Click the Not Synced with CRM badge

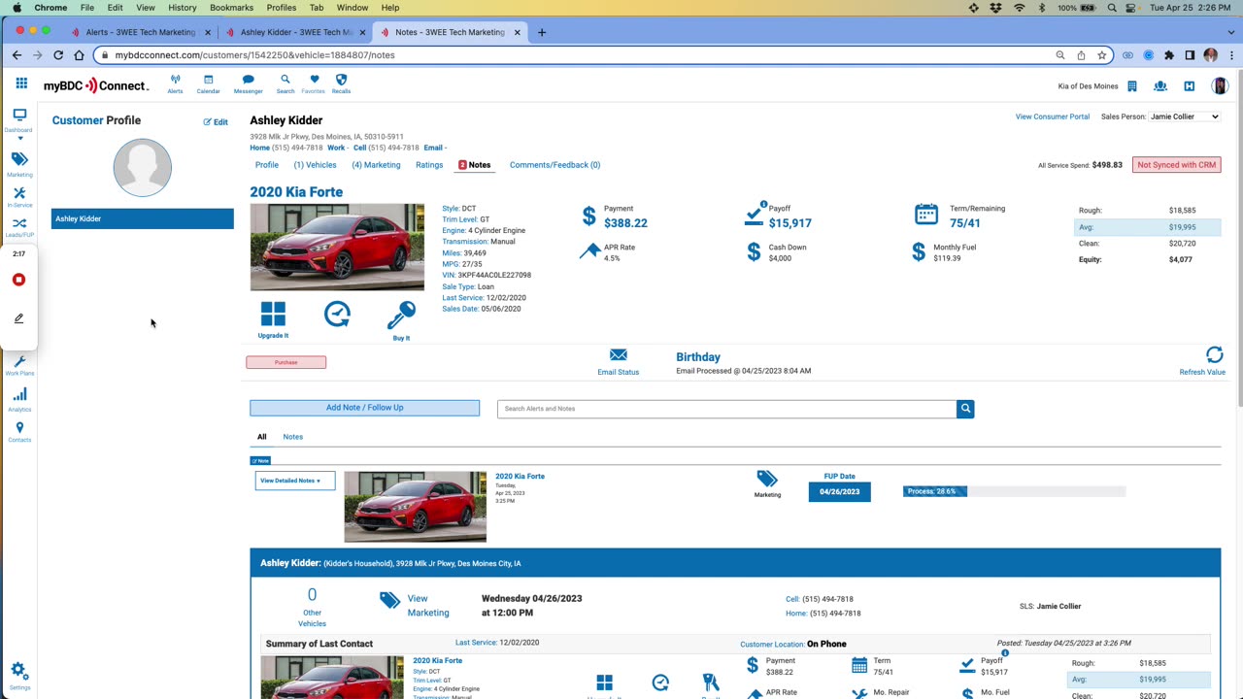point(1176,165)
